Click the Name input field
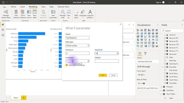Screen dimensions: 184x103 (x=77, y=38)
